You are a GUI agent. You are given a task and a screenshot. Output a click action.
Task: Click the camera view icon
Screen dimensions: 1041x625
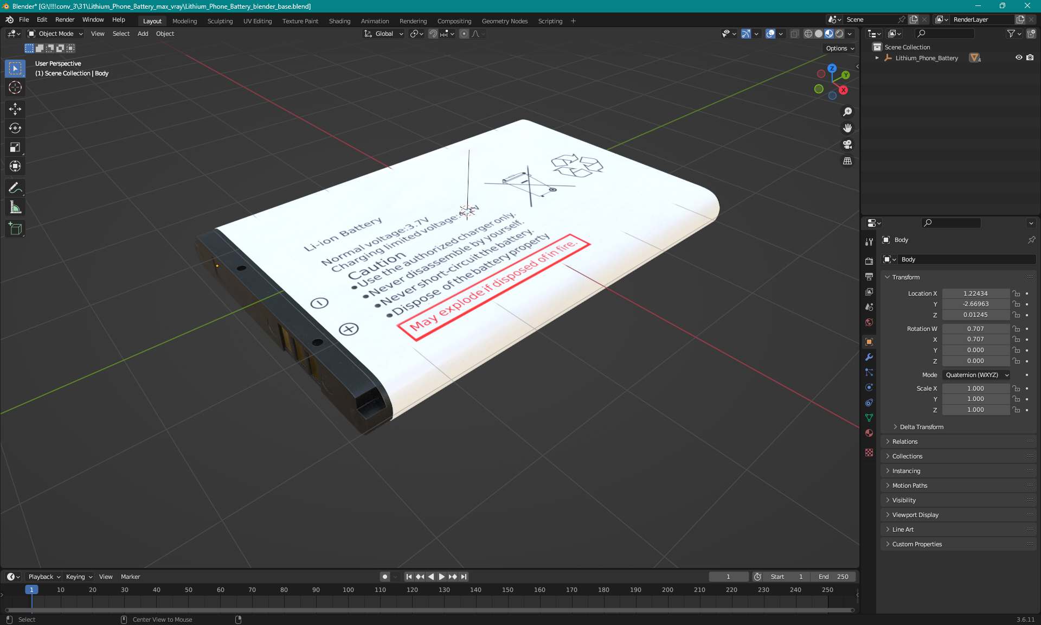(x=847, y=145)
